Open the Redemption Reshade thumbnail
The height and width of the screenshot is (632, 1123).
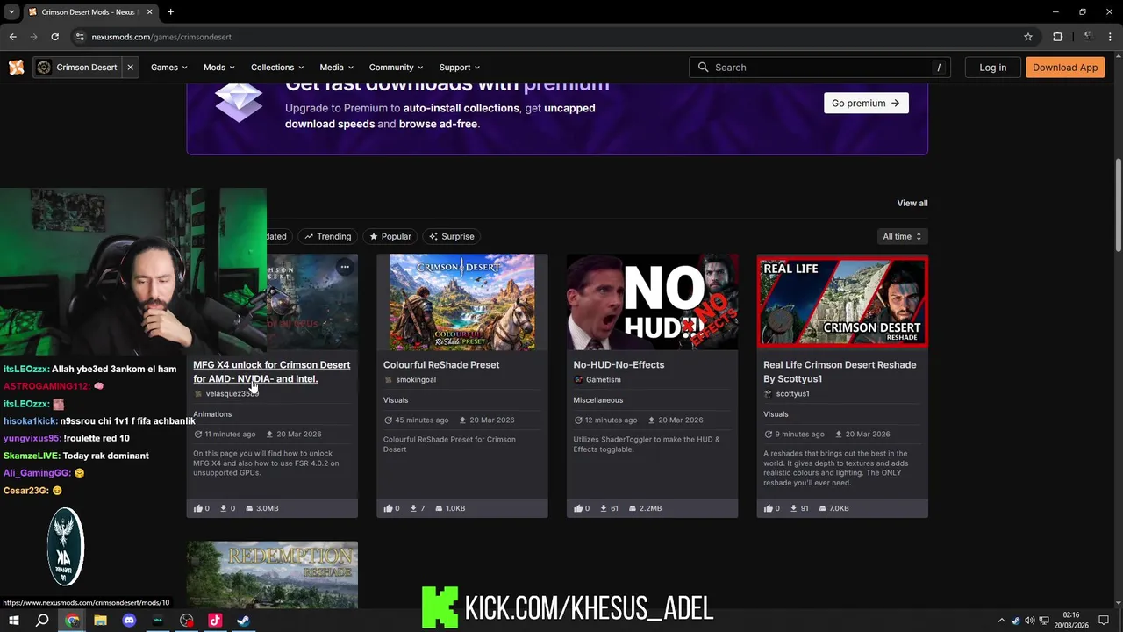coord(272,575)
